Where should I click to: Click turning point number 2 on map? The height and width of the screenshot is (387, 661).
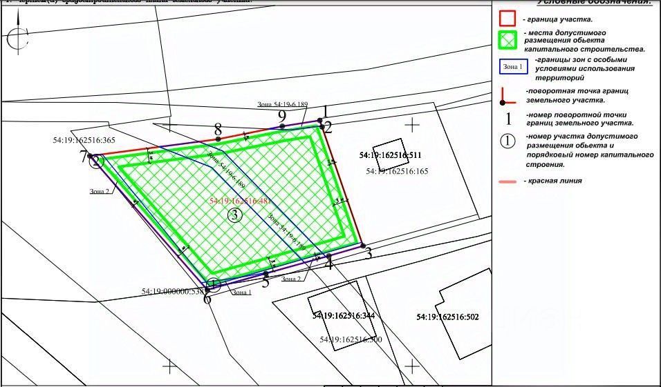click(328, 128)
